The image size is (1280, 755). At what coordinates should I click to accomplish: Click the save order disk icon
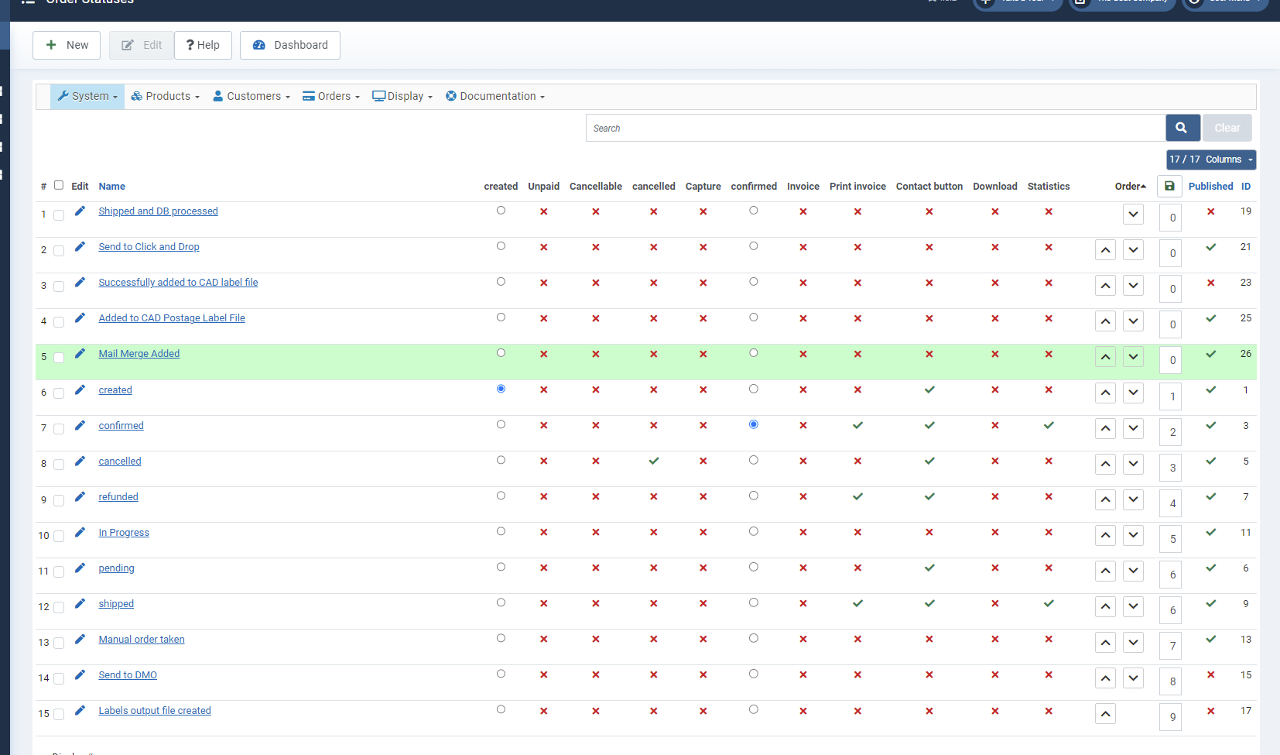click(x=1169, y=186)
